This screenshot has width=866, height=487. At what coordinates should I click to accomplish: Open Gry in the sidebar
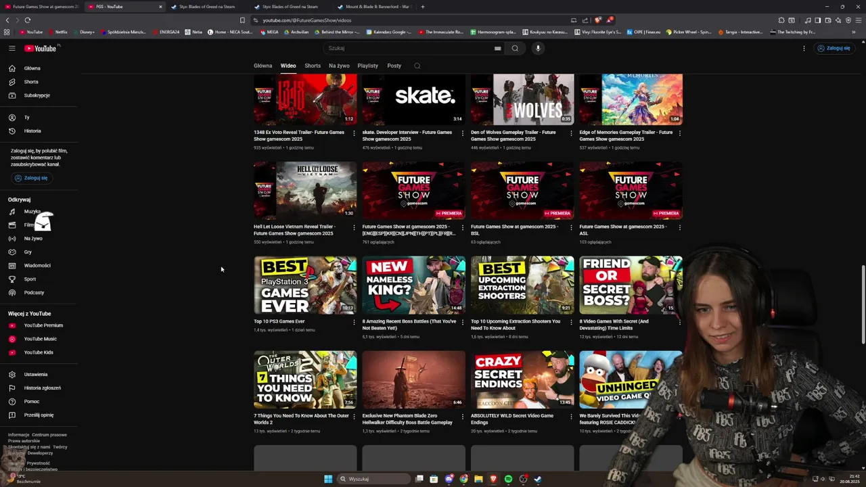click(x=28, y=252)
